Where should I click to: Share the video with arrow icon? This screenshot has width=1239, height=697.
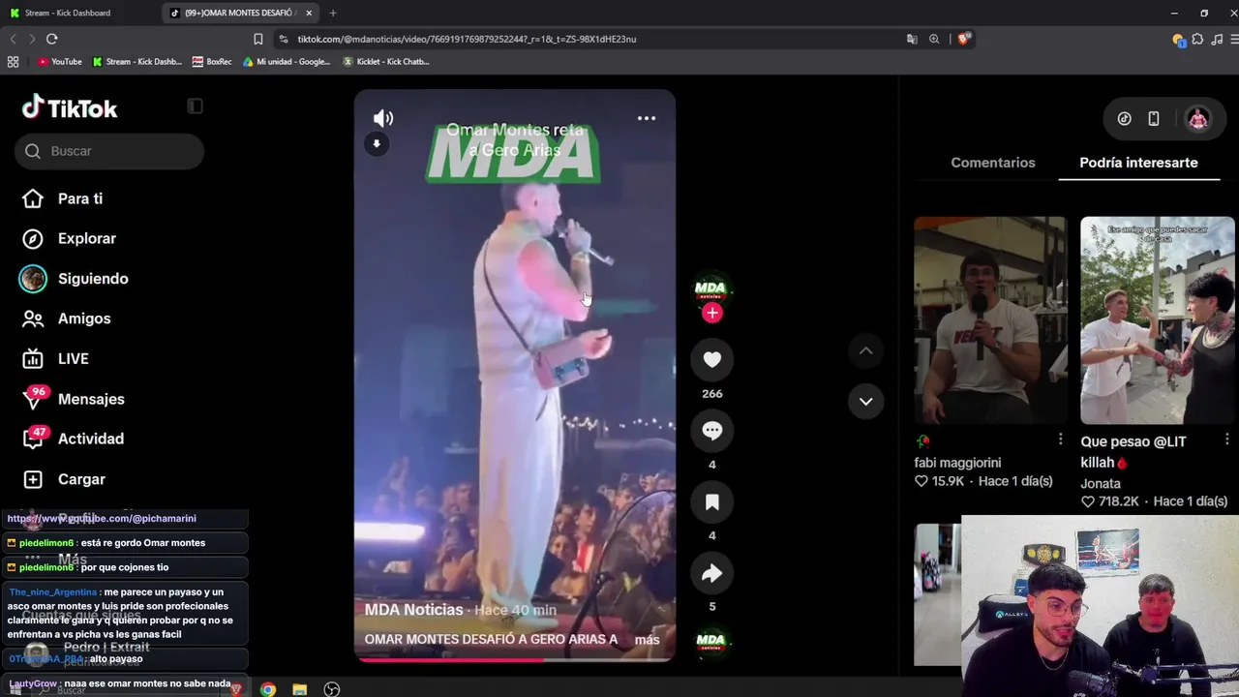coord(711,573)
